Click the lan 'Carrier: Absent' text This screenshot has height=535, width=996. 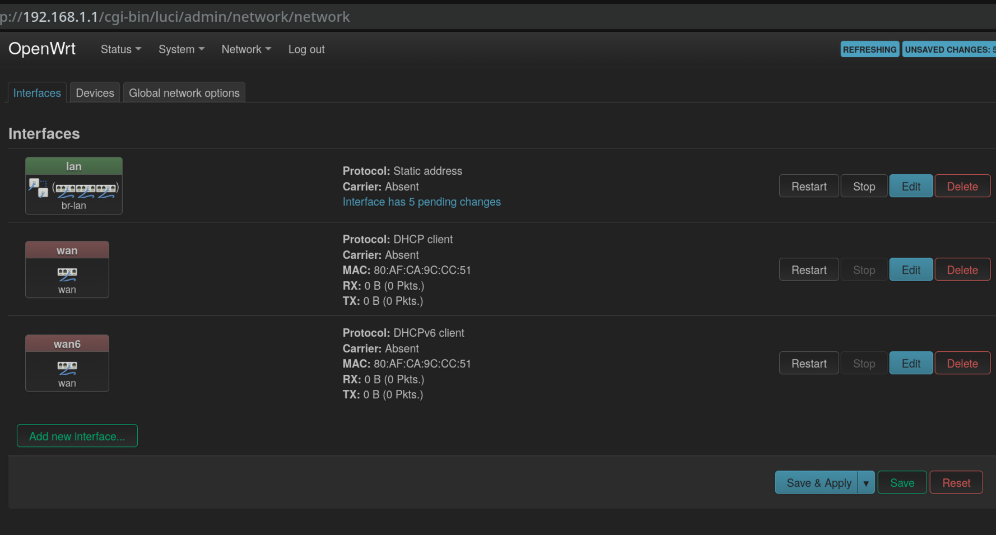click(x=381, y=187)
